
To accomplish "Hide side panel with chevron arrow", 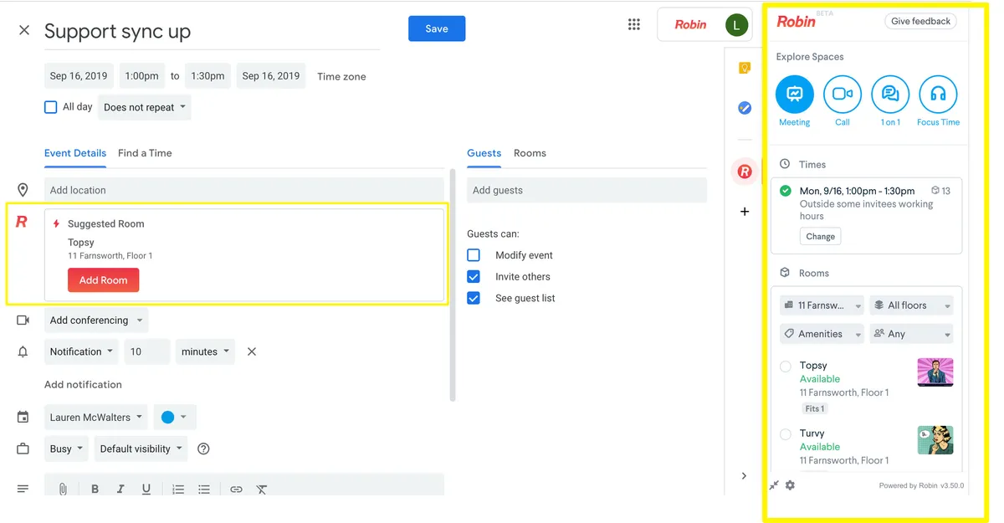I will tap(744, 476).
